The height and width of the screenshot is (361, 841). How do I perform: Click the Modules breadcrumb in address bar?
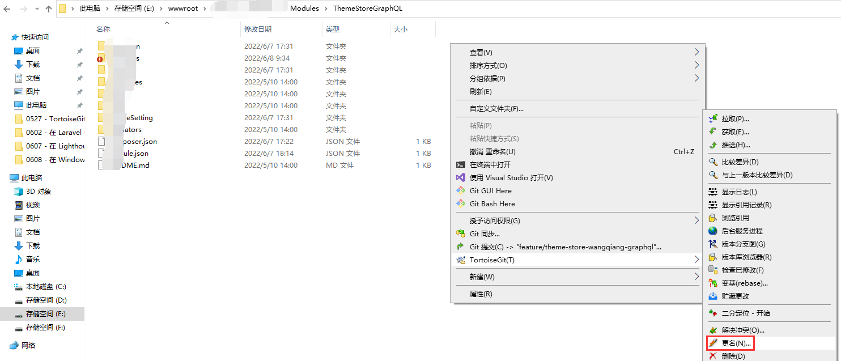304,9
